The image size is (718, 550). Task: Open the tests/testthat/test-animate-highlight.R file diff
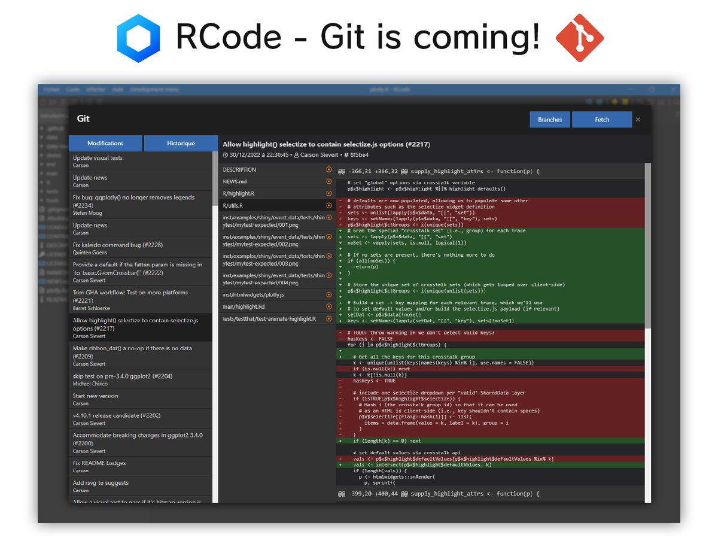coord(277,318)
